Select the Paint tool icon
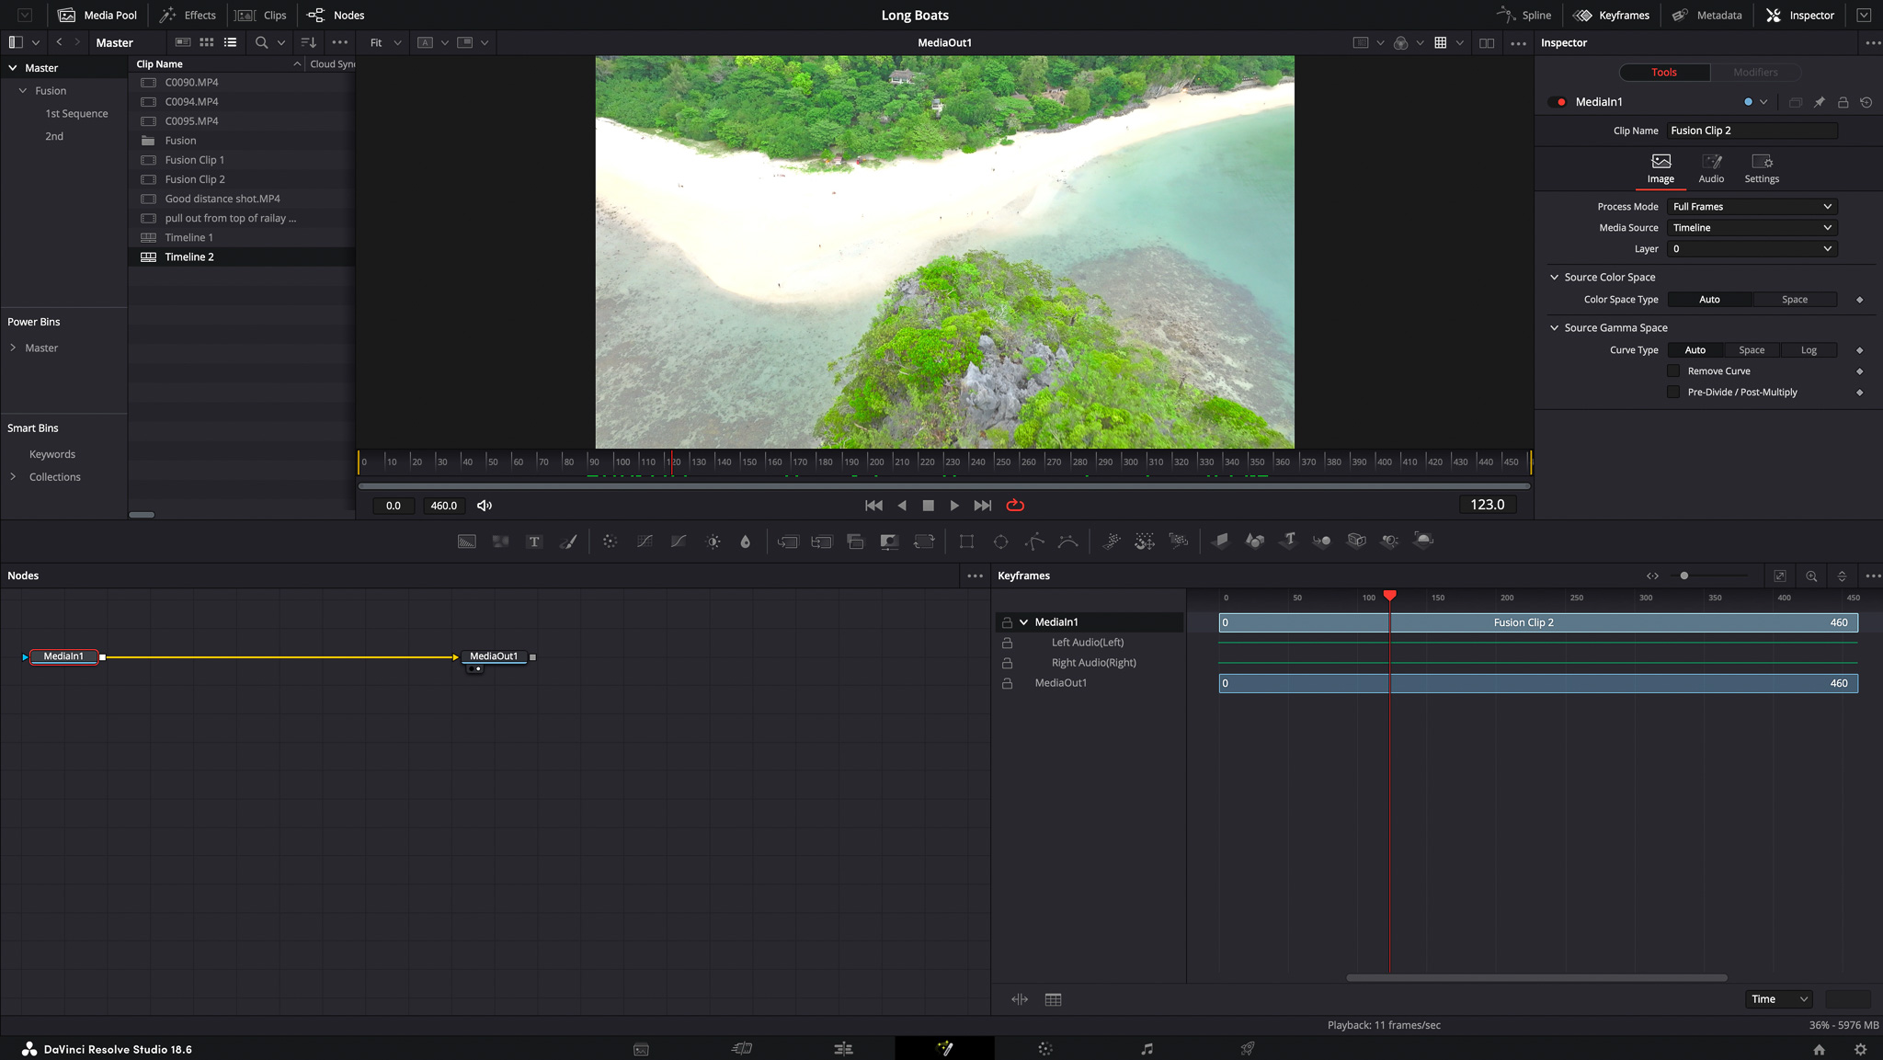This screenshot has width=1883, height=1060. 568,541
